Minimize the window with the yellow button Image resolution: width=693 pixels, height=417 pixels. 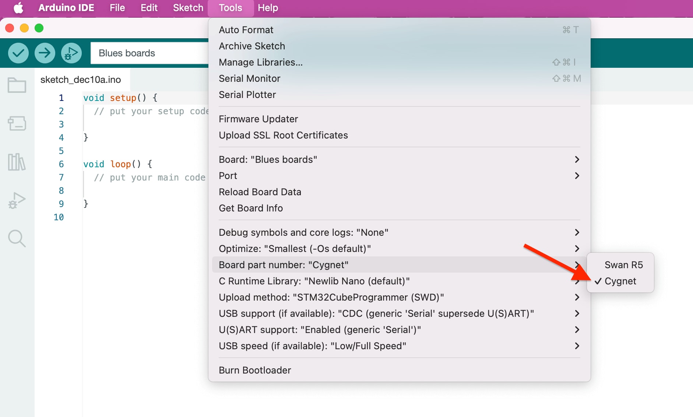click(24, 28)
